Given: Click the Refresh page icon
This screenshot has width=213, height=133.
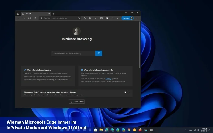Looking at the screenshot, I should click(x=29, y=18).
